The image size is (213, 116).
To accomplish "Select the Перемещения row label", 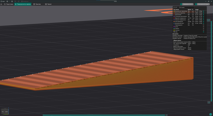I will pos(179,25).
